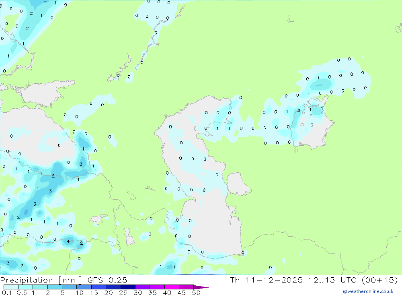Click the "Th 11-12-2025" date text

tap(267, 280)
